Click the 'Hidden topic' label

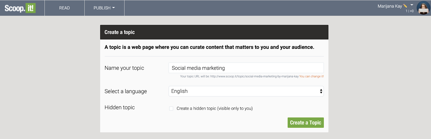point(120,107)
